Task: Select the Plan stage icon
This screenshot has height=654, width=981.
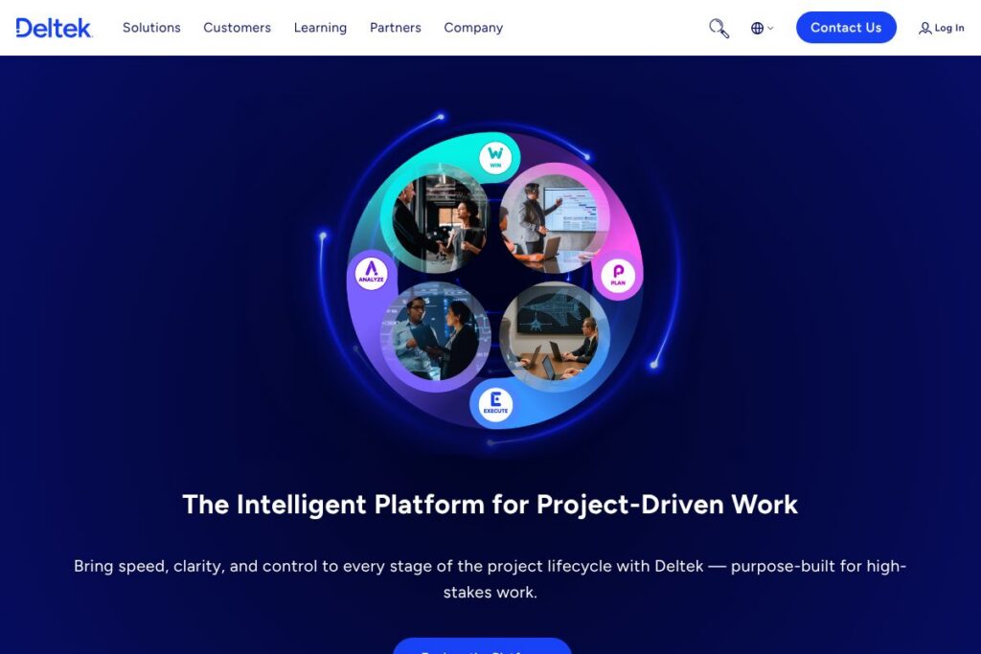Action: pyautogui.click(x=618, y=275)
